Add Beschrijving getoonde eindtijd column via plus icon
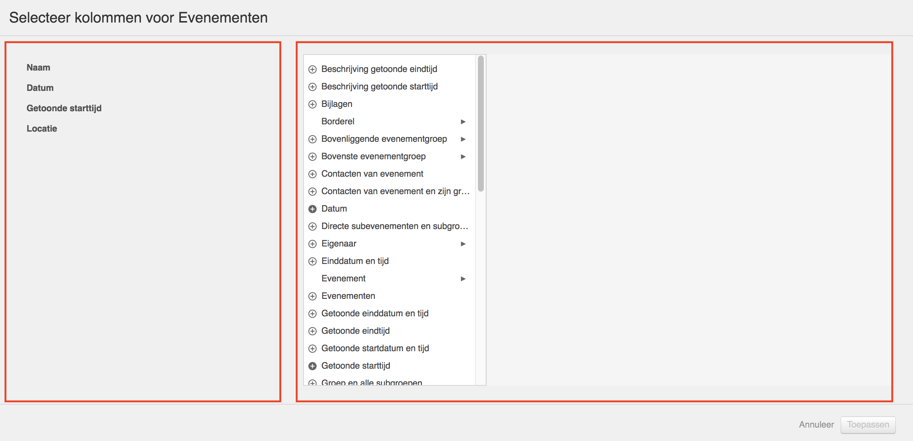 pyautogui.click(x=312, y=69)
